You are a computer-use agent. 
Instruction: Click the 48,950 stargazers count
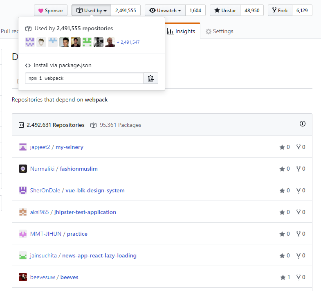pos(252,11)
